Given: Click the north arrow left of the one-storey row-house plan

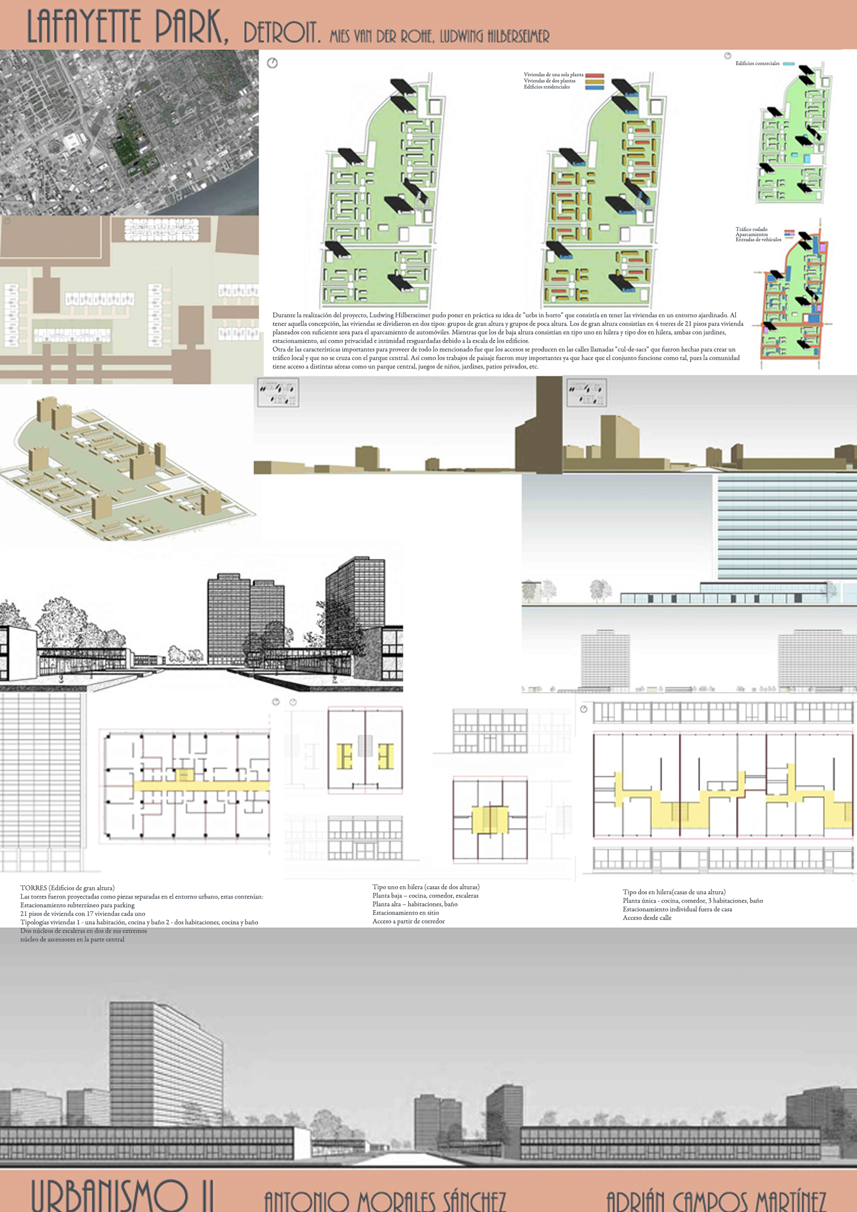Looking at the screenshot, I should 584,709.
